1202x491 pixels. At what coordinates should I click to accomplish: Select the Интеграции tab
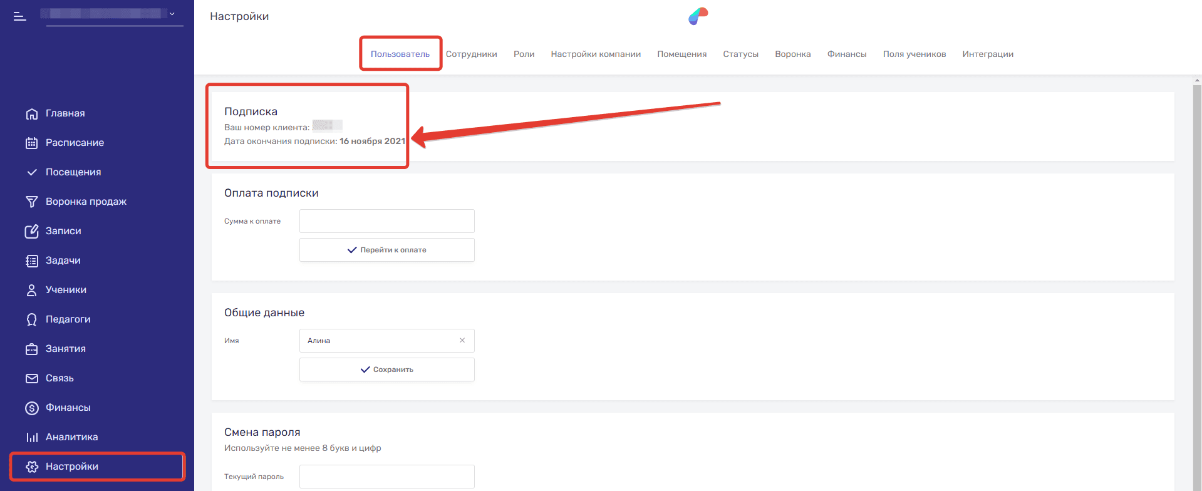click(987, 54)
